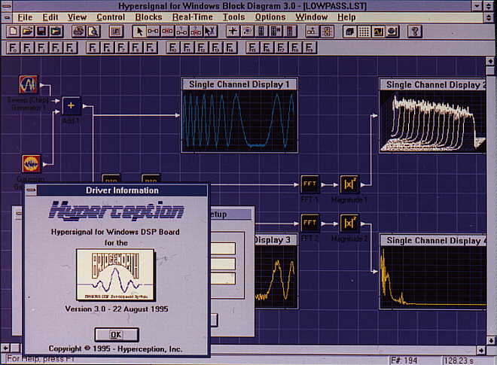Select the Magnitude 1 block
This screenshot has height=365, width=497.
coord(349,184)
